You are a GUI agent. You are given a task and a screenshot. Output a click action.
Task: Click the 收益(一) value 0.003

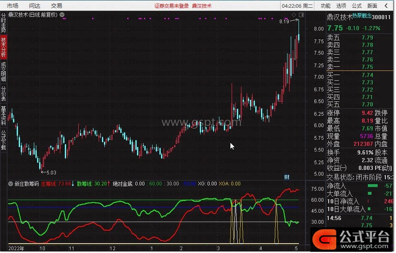coord(366,168)
